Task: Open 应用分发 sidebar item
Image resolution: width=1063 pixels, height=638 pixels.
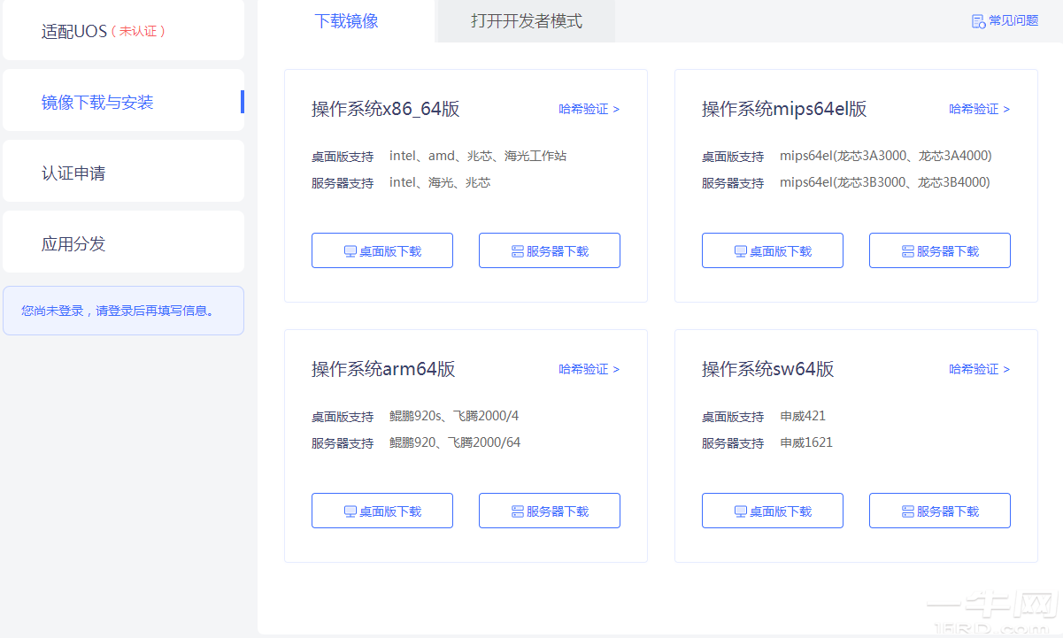Action: click(x=123, y=242)
